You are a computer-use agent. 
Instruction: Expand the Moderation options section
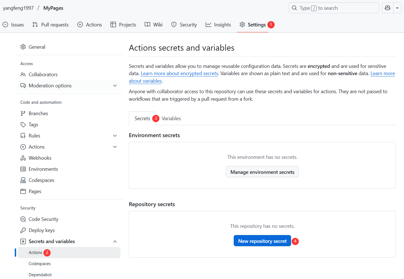click(x=115, y=86)
